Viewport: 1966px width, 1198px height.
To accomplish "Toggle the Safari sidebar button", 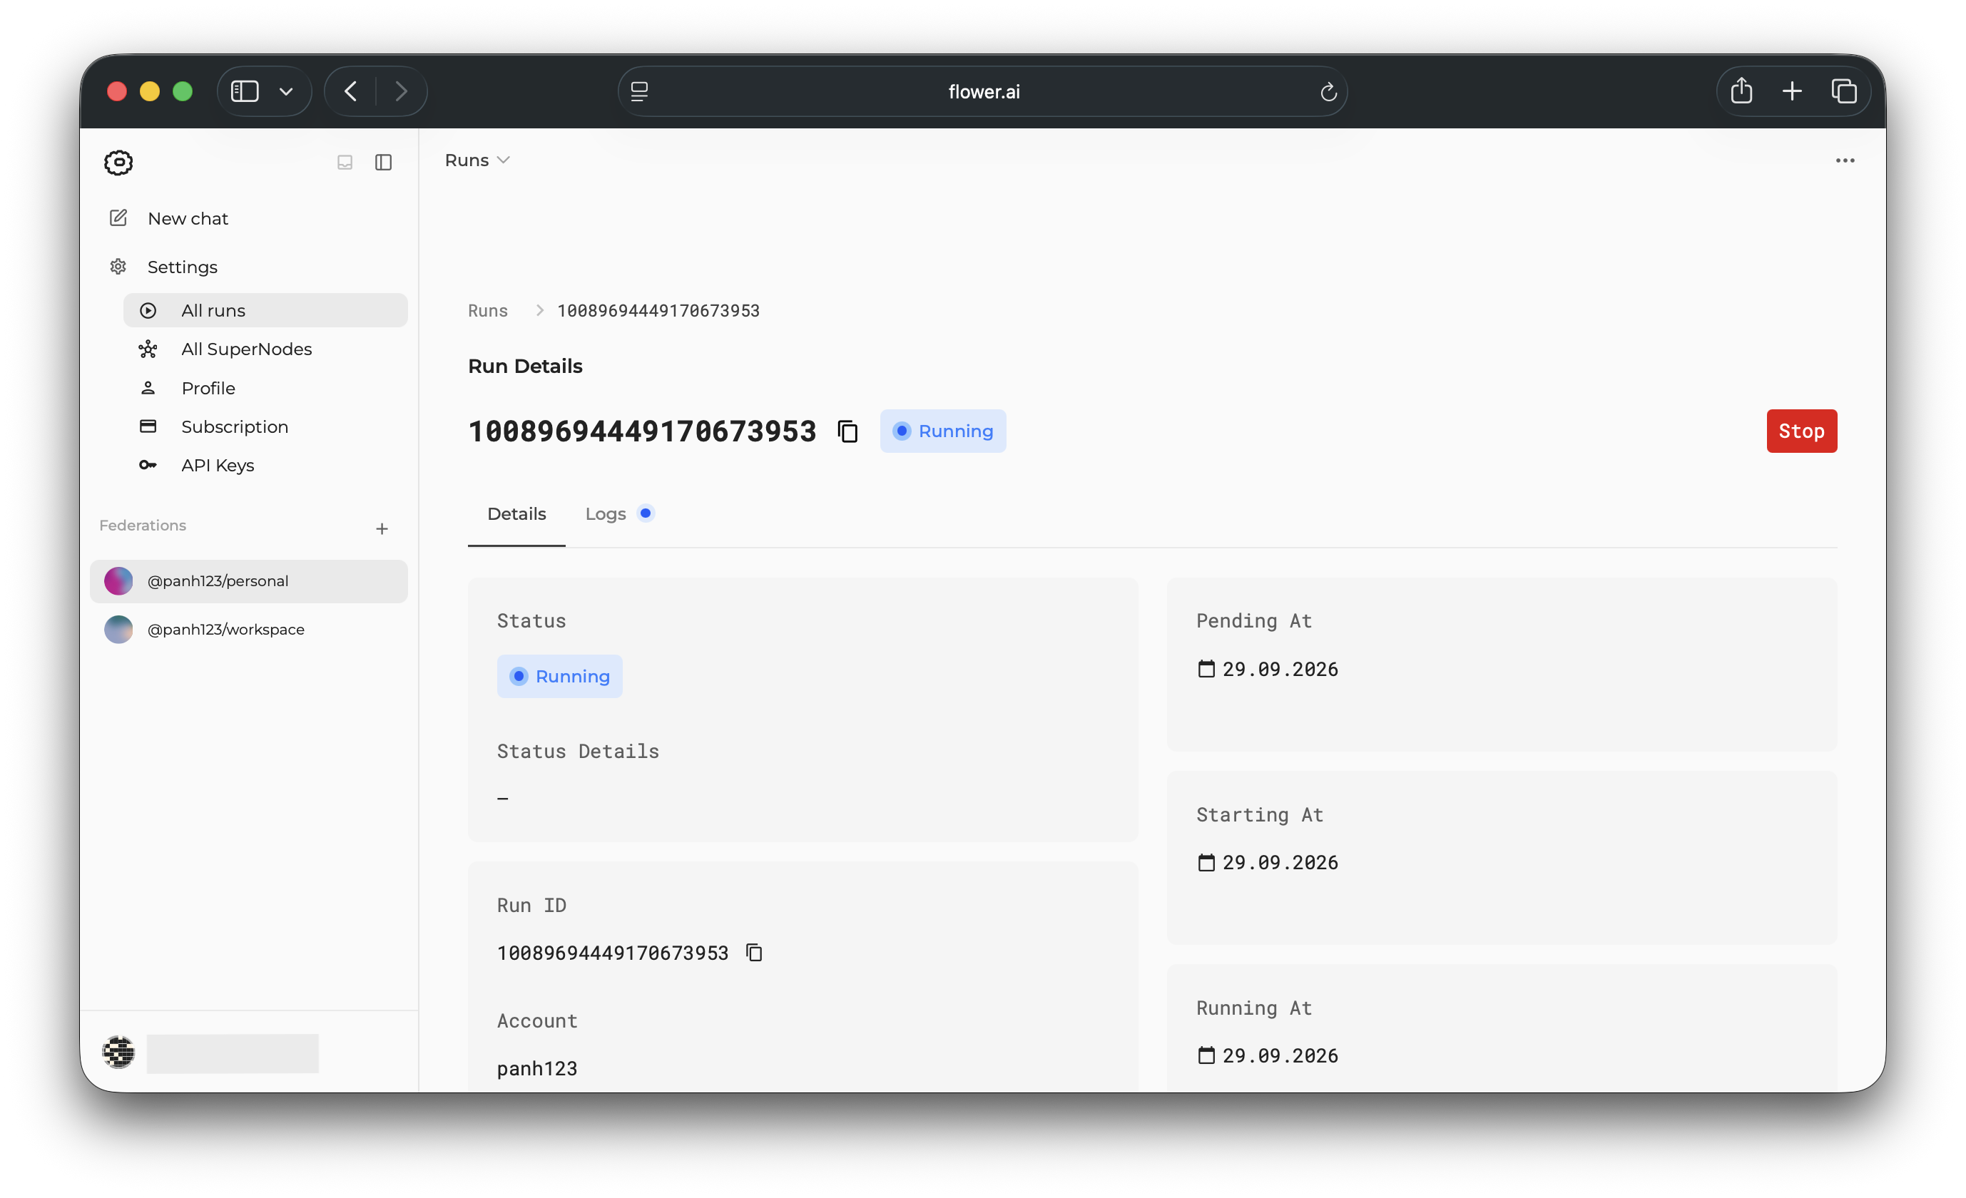I will 245,92.
